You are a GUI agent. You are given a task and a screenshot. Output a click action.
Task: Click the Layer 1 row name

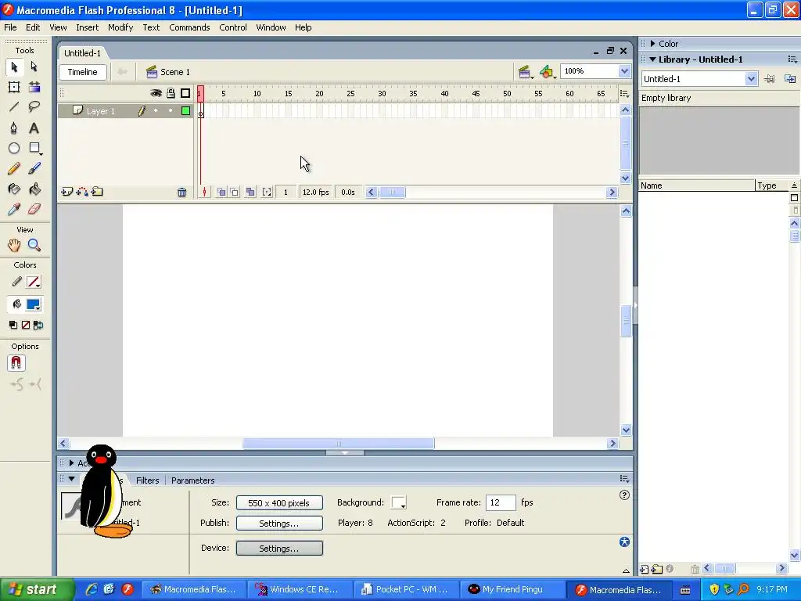101,111
